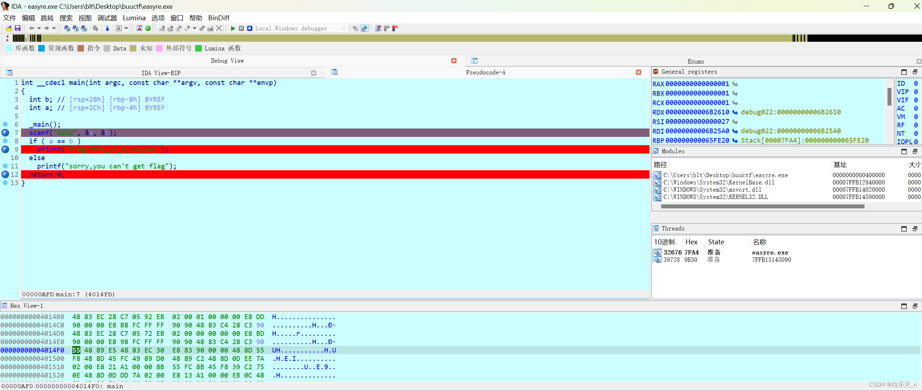Viewport: 922px width, 391px height.
Task: Switch to the Enums tab
Action: [x=696, y=61]
